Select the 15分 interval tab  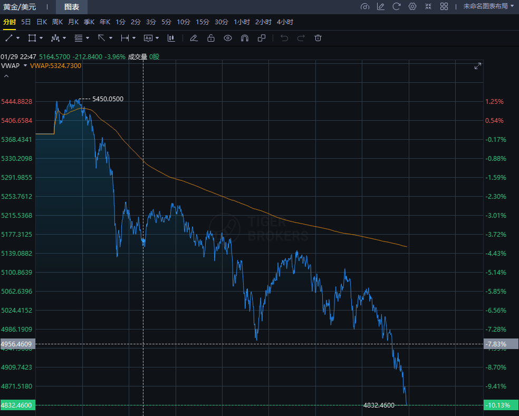click(x=203, y=22)
